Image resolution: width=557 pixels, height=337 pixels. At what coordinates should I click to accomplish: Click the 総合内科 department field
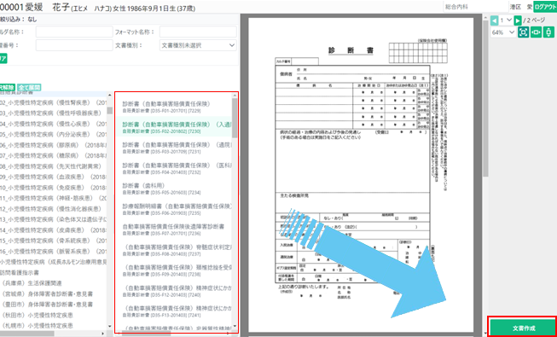click(476, 7)
